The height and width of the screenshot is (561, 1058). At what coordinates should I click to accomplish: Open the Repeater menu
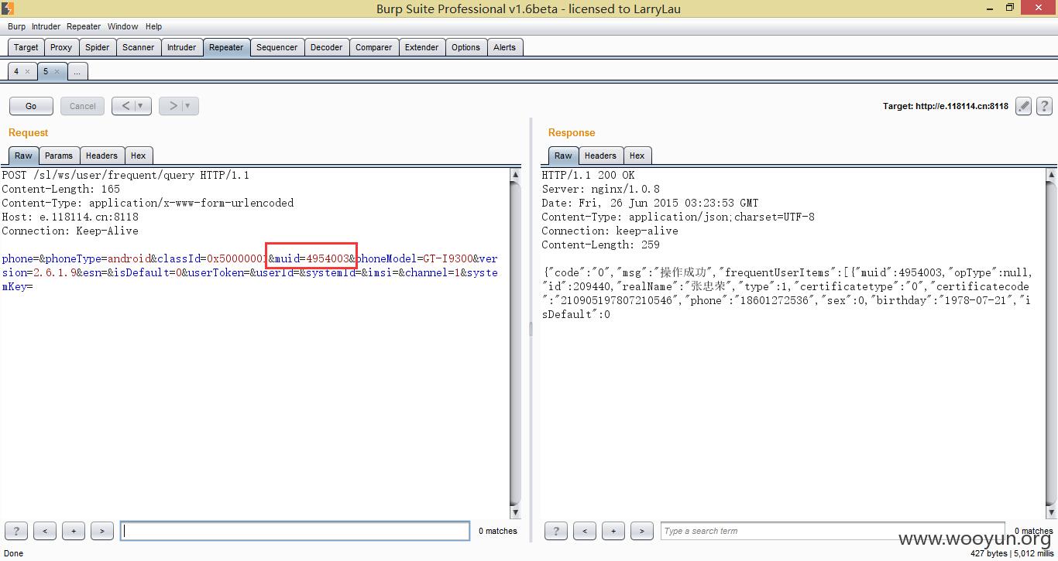tap(84, 26)
